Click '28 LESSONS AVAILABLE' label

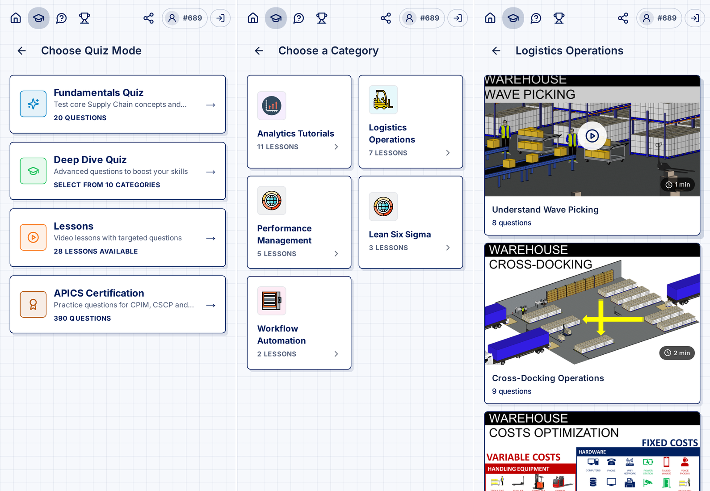coord(96,252)
